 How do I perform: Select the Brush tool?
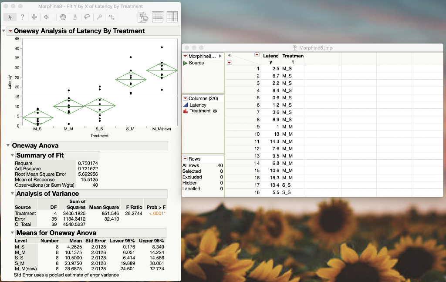pos(75,17)
